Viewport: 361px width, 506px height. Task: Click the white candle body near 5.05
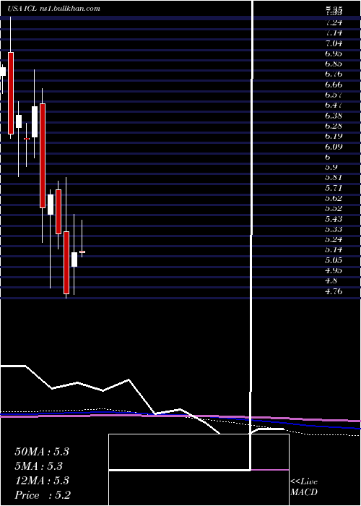(74, 260)
